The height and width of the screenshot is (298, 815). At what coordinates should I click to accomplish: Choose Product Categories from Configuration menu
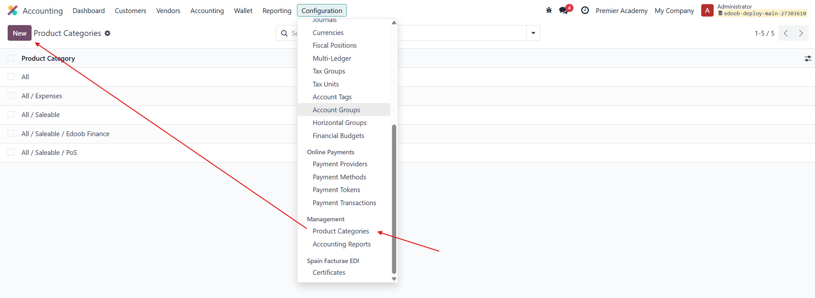click(x=340, y=231)
